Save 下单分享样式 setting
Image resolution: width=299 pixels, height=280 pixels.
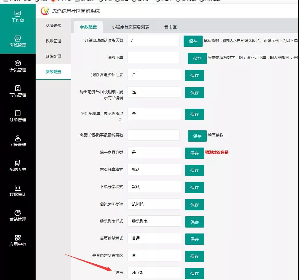pyautogui.click(x=195, y=188)
